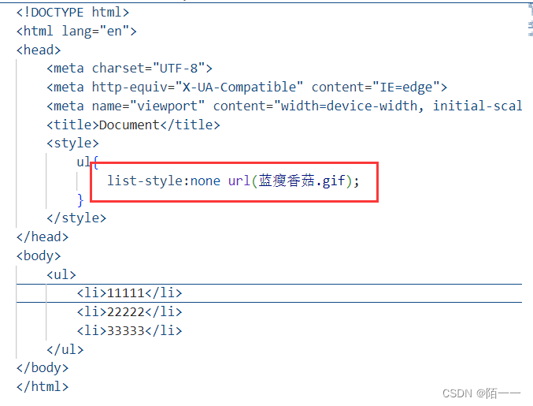Click the opening body tag
Screen dimensions: 533x406
[39, 256]
